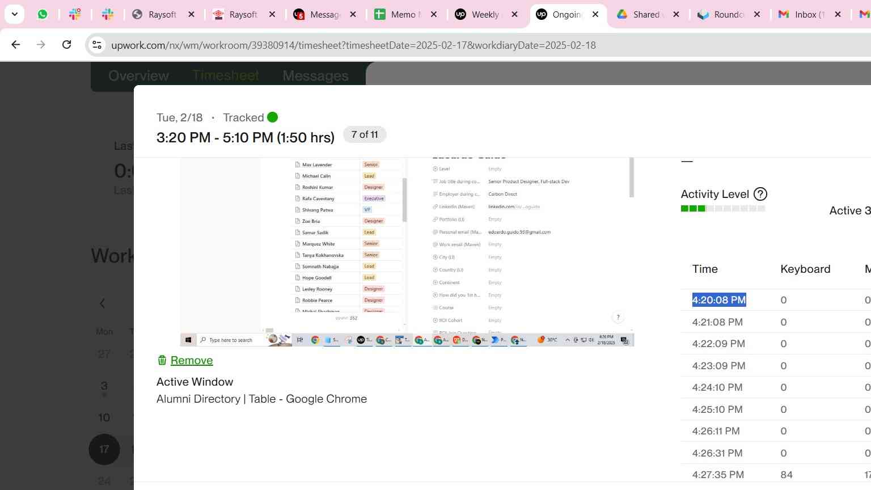
Task: Open the second pinned Slack tab
Action: [x=108, y=14]
